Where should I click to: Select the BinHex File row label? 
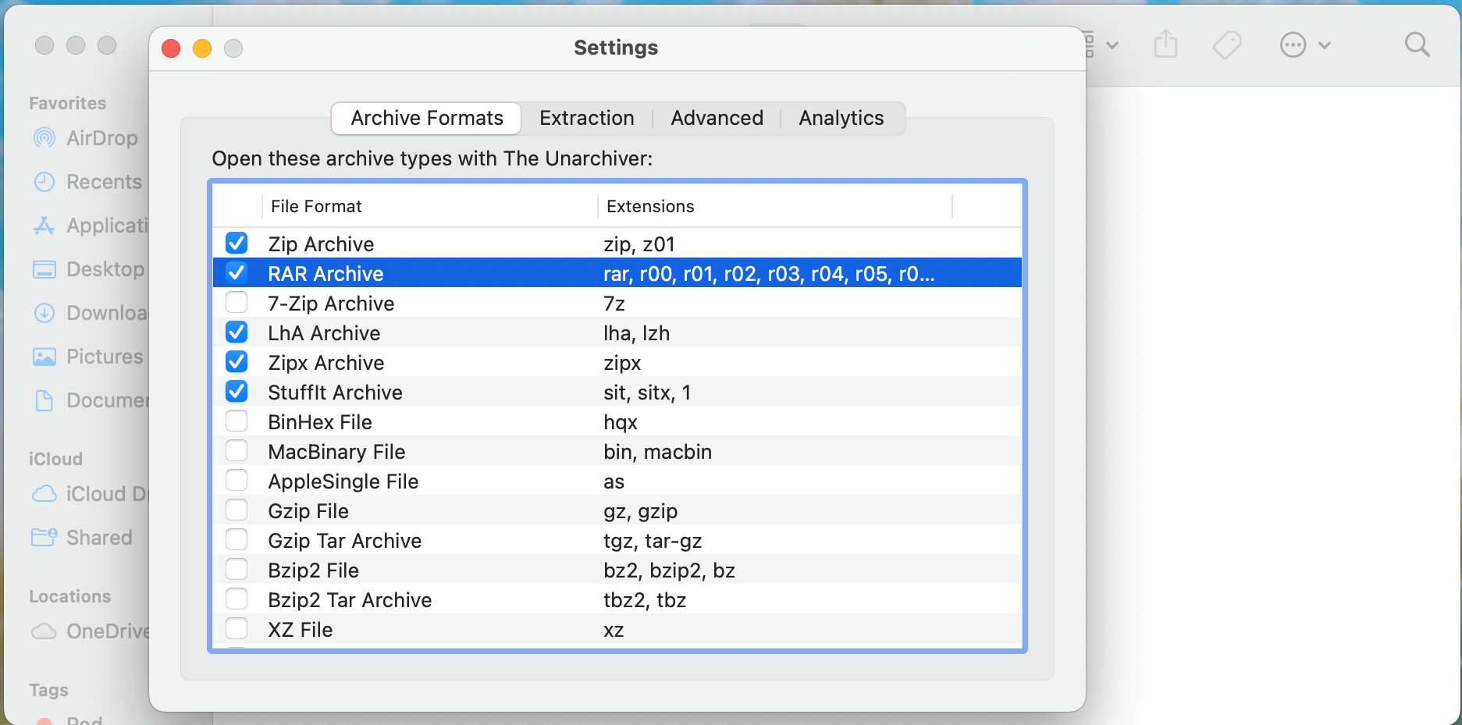point(320,422)
